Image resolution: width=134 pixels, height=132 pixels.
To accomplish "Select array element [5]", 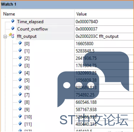I will click(27, 80).
